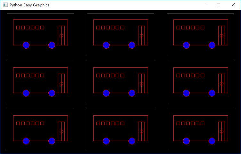Click left blue wheel of top-right bus
This screenshot has height=154, width=241.
click(x=186, y=45)
